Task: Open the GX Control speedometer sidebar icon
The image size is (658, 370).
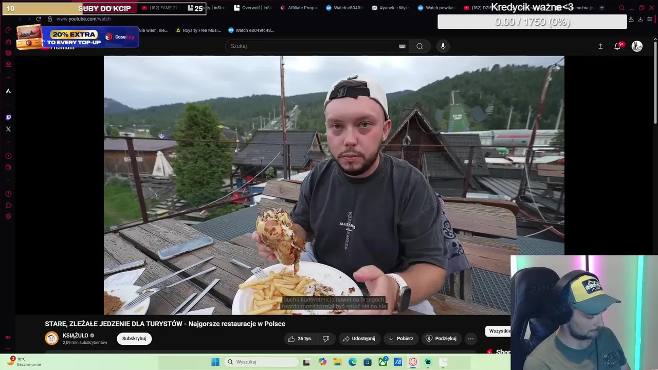Action: pyautogui.click(x=8, y=30)
